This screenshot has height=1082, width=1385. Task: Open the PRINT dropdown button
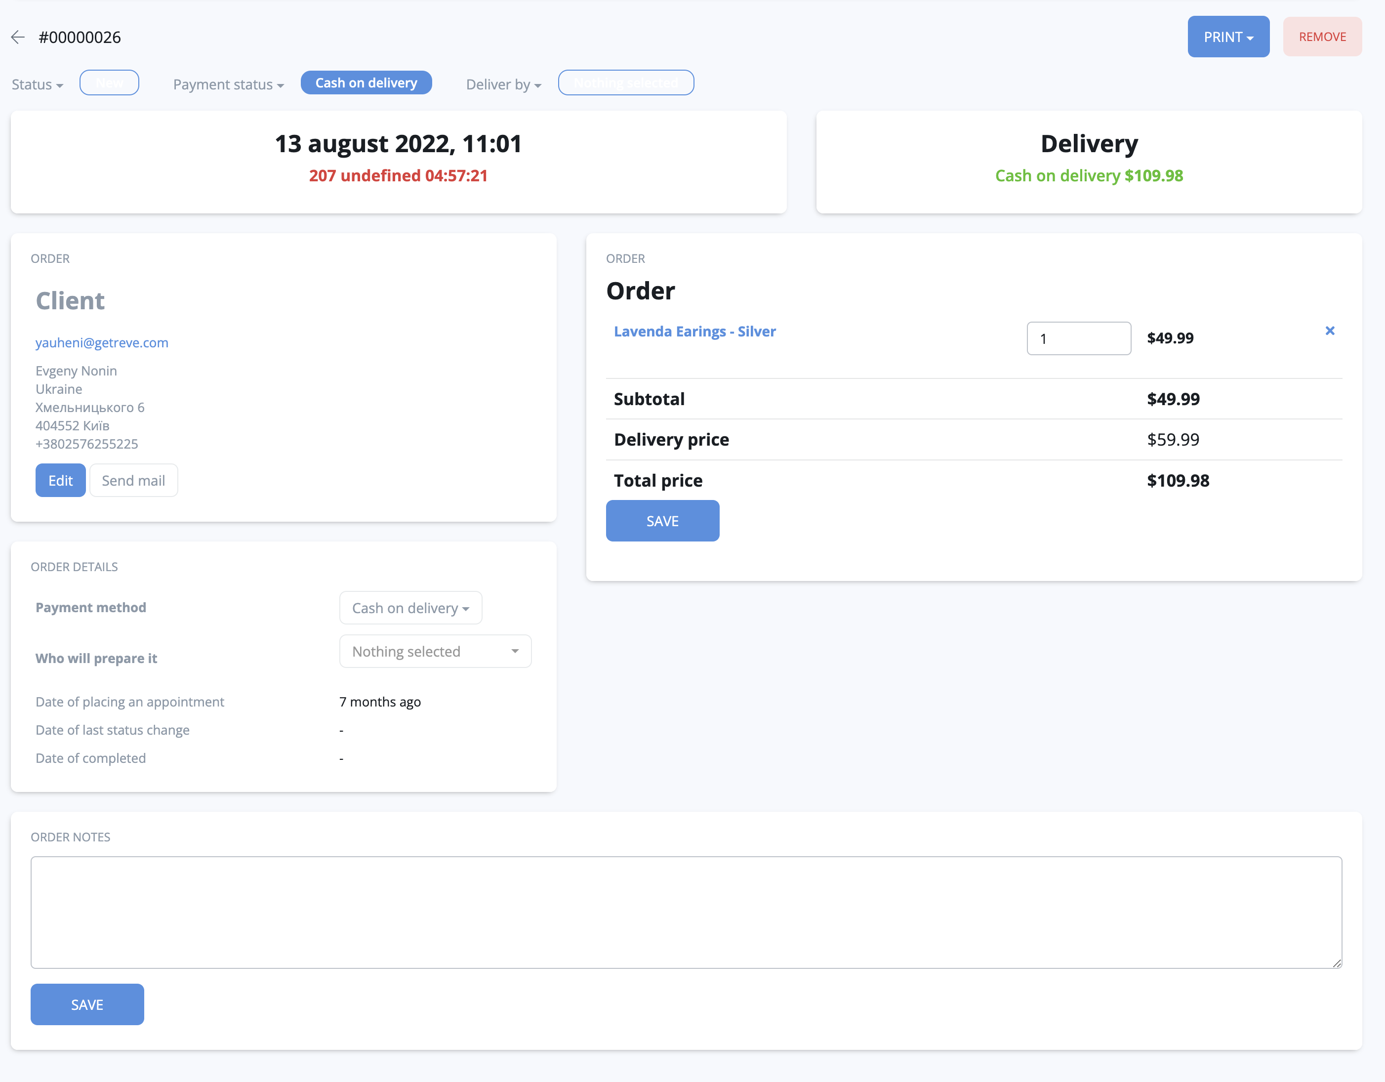(x=1228, y=37)
